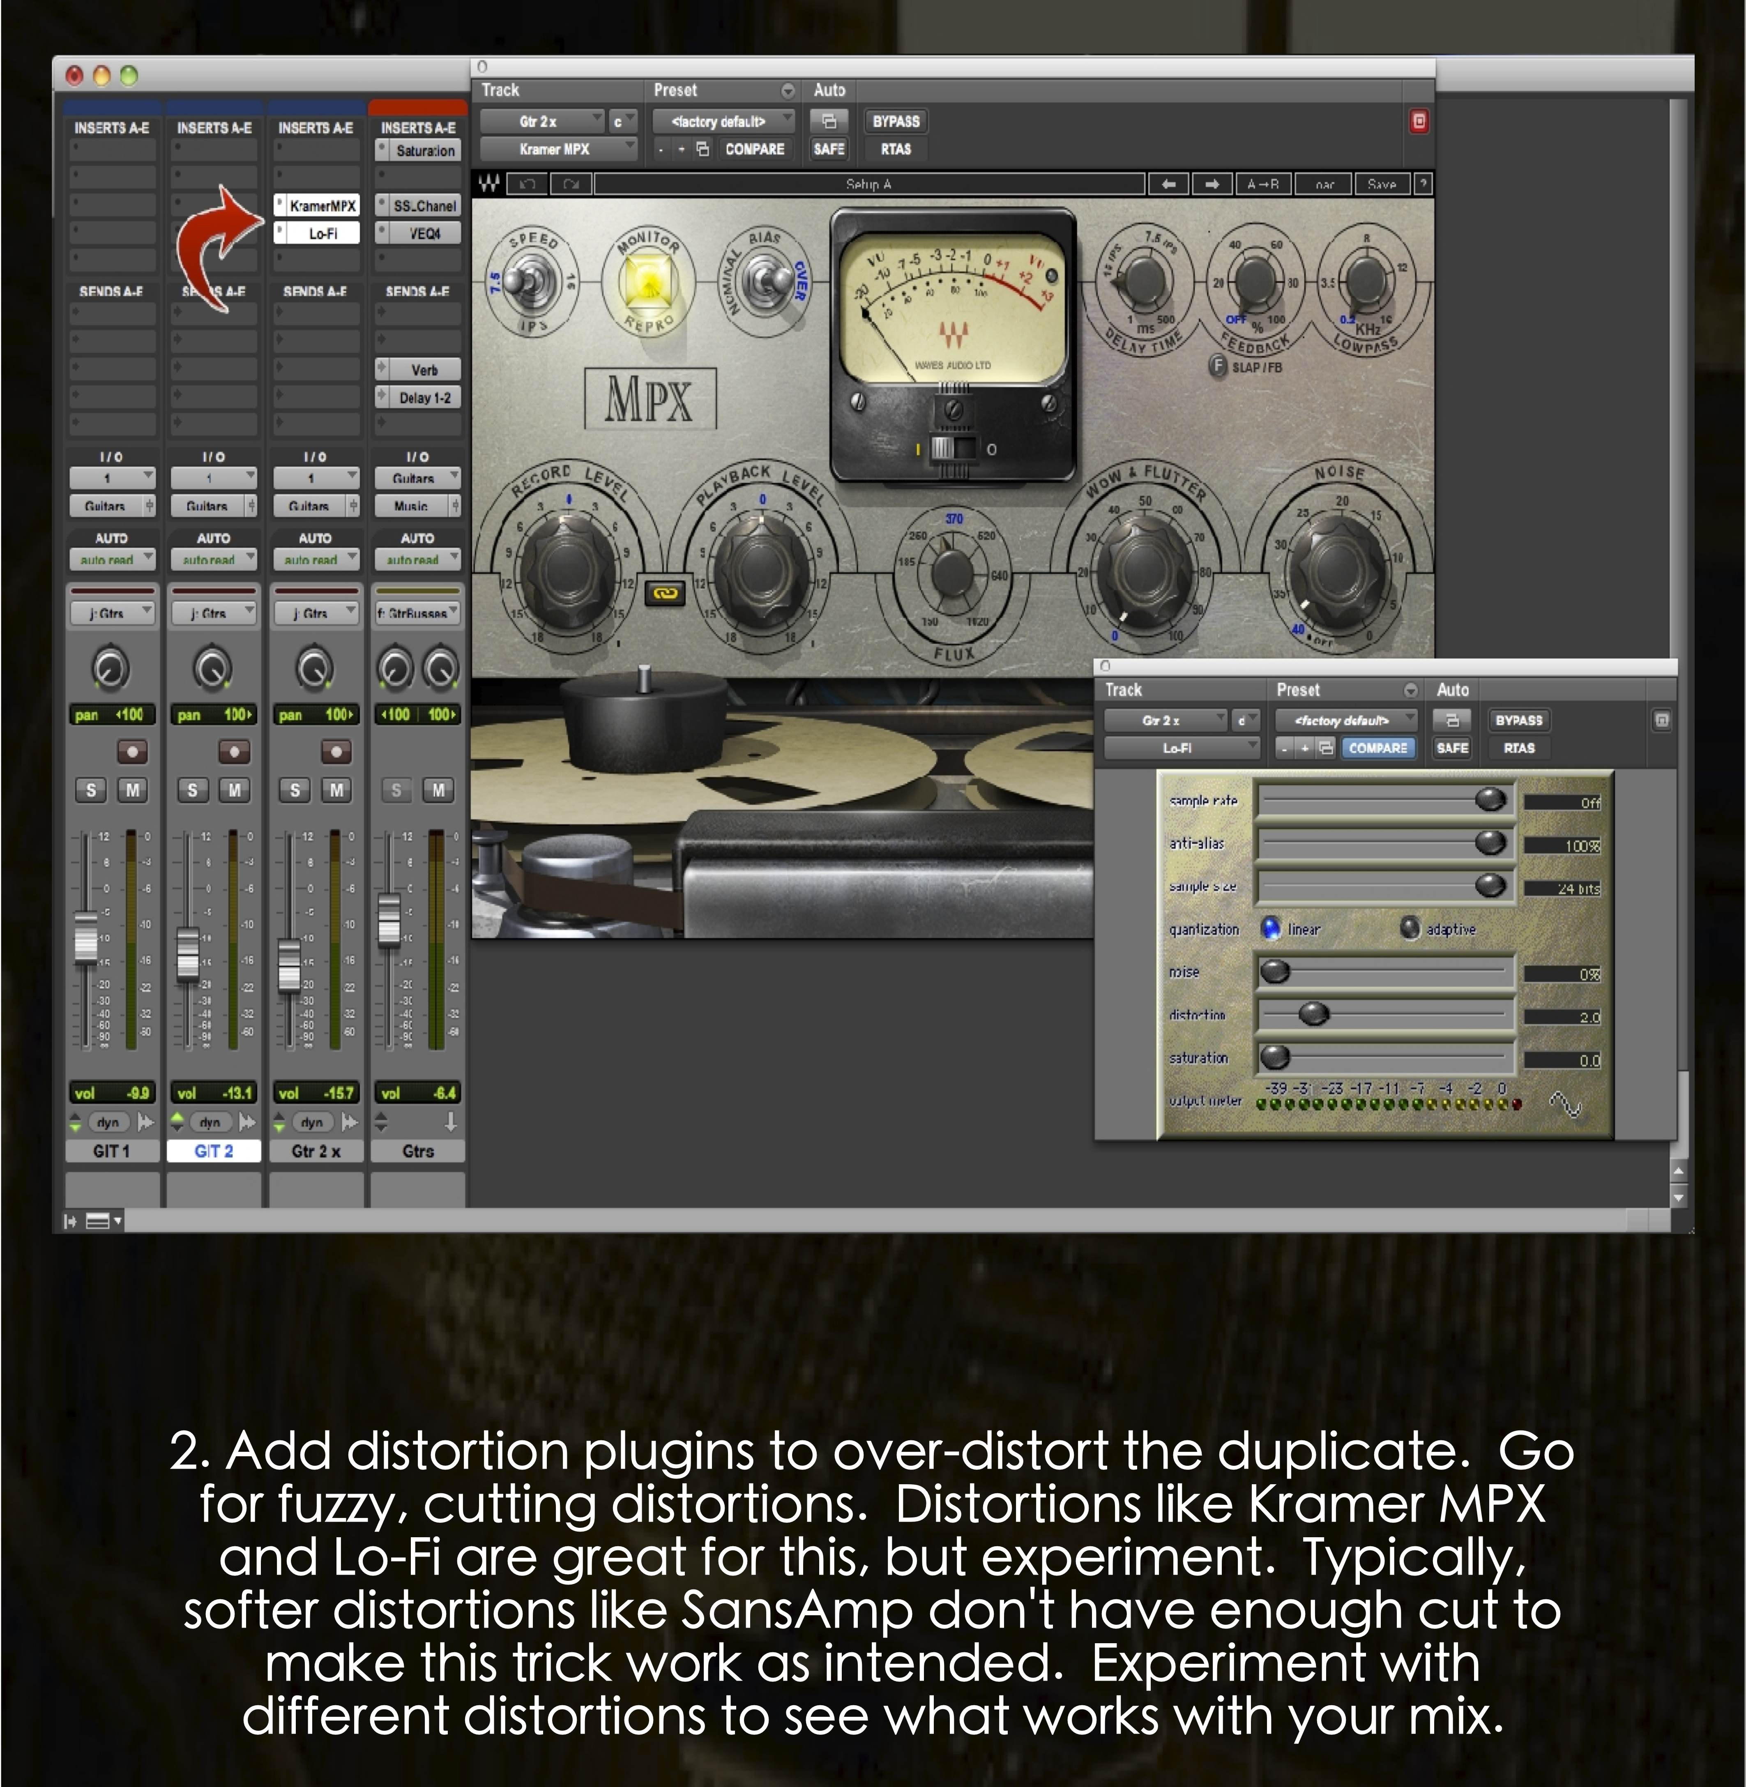
Task: Click the Waves next preset arrow
Action: (x=1212, y=184)
